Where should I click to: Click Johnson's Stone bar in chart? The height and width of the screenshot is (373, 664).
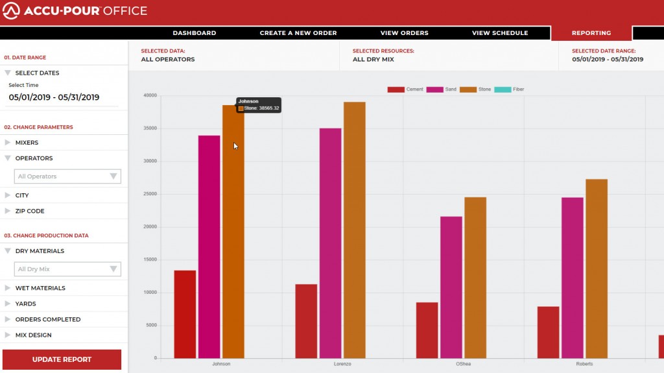pyautogui.click(x=233, y=232)
